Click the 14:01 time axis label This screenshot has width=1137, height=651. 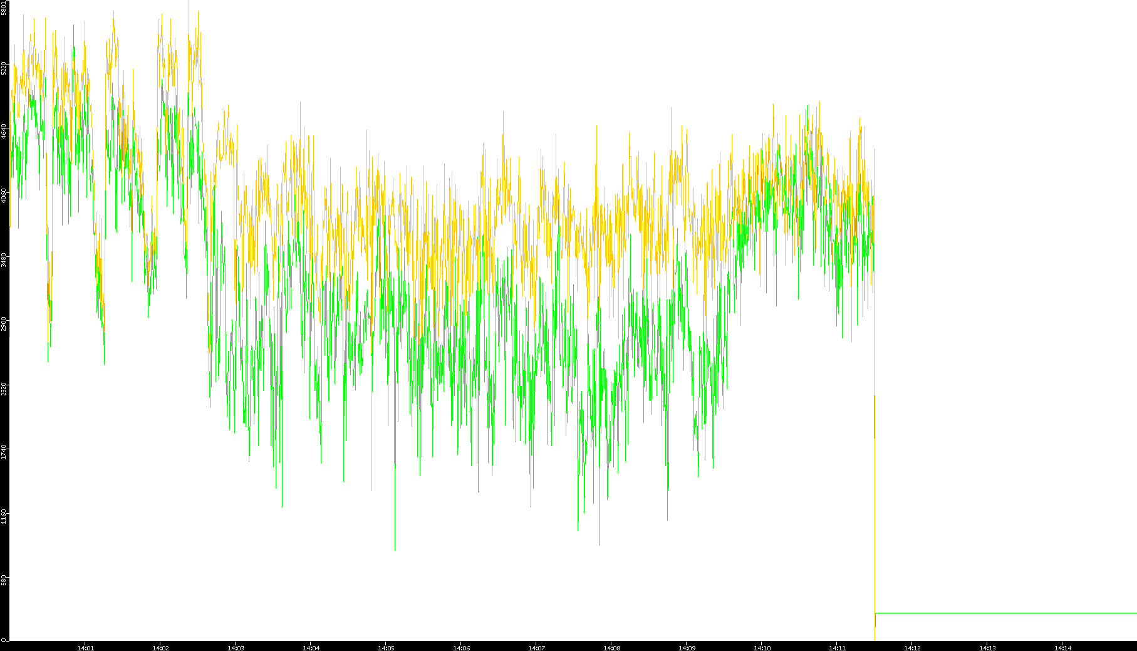[x=85, y=647]
